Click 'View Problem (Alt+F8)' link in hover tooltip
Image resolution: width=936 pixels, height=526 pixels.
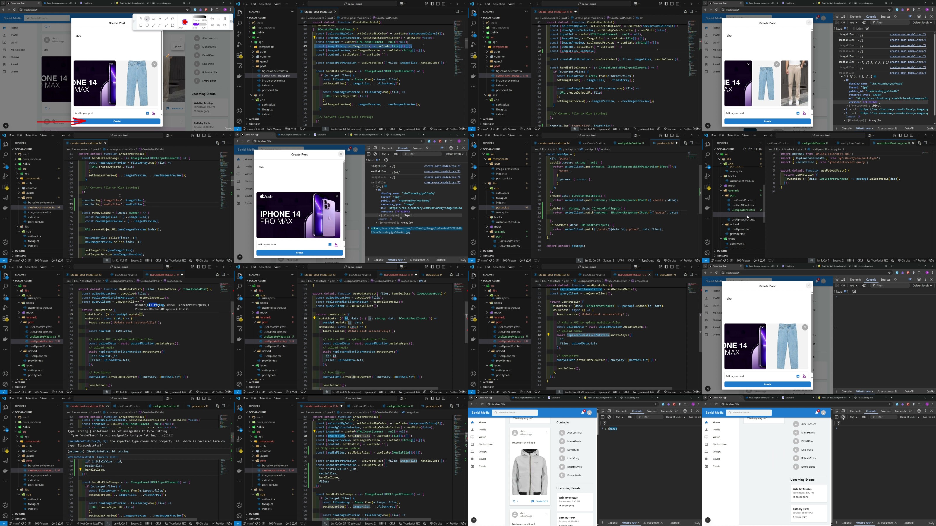coord(81,457)
